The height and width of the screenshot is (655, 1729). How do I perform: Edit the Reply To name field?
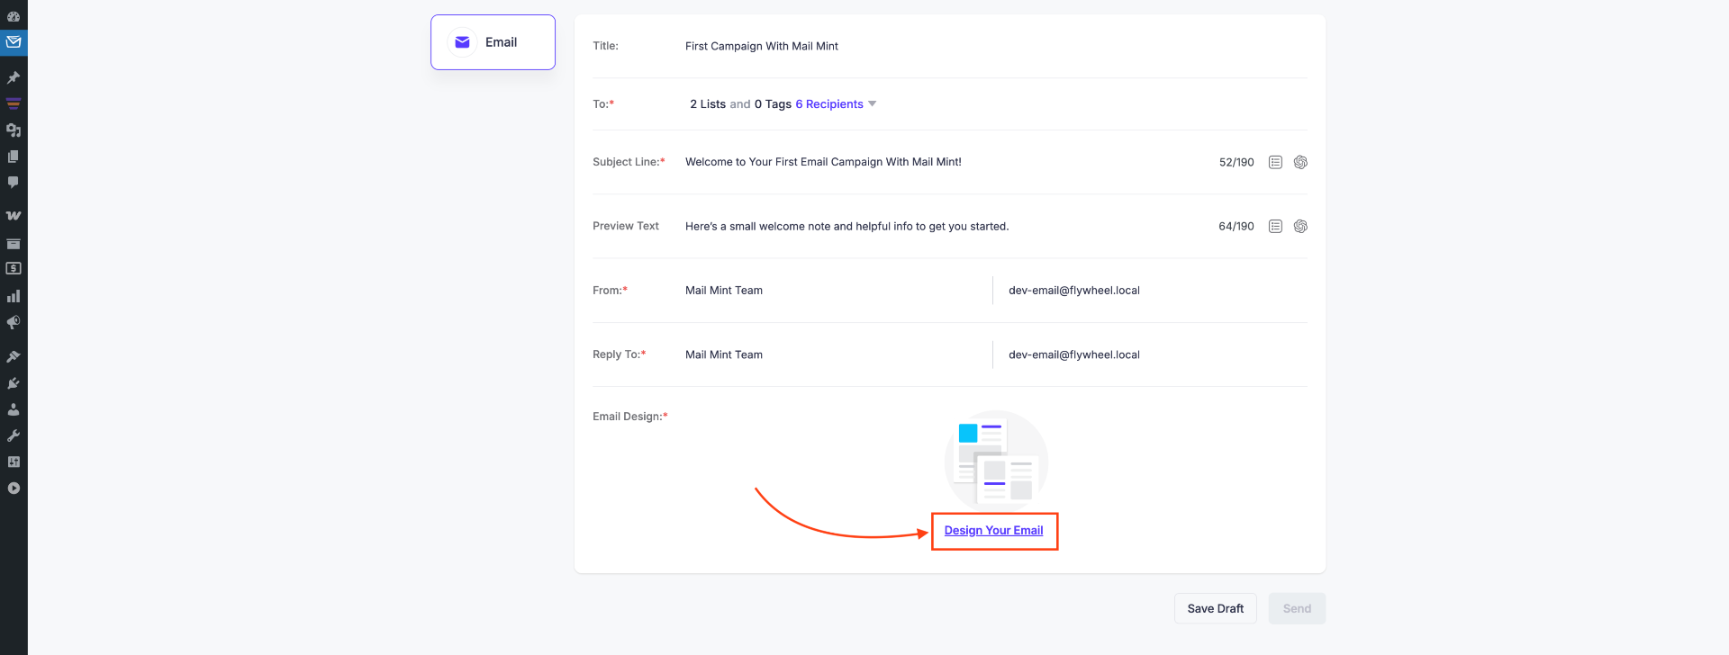tap(833, 354)
